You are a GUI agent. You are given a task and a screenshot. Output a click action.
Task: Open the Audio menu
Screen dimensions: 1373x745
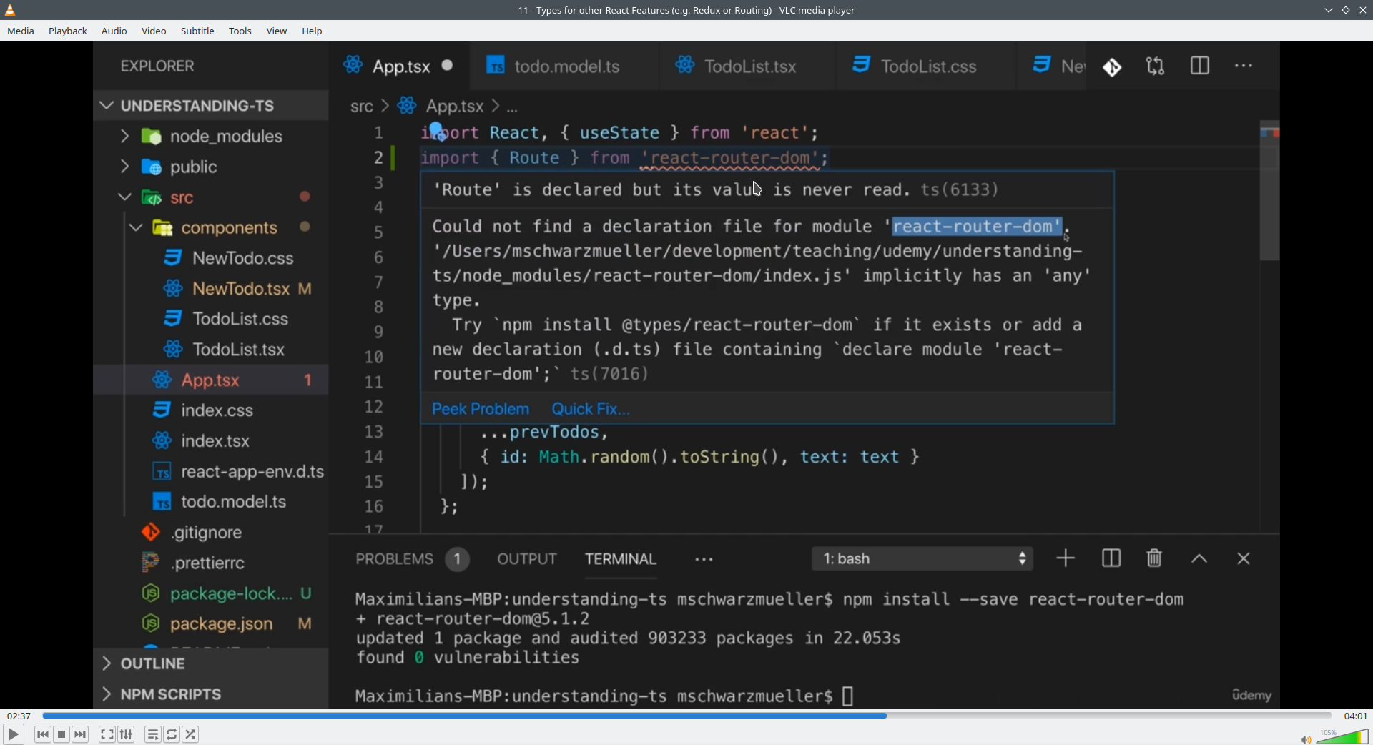click(x=114, y=31)
